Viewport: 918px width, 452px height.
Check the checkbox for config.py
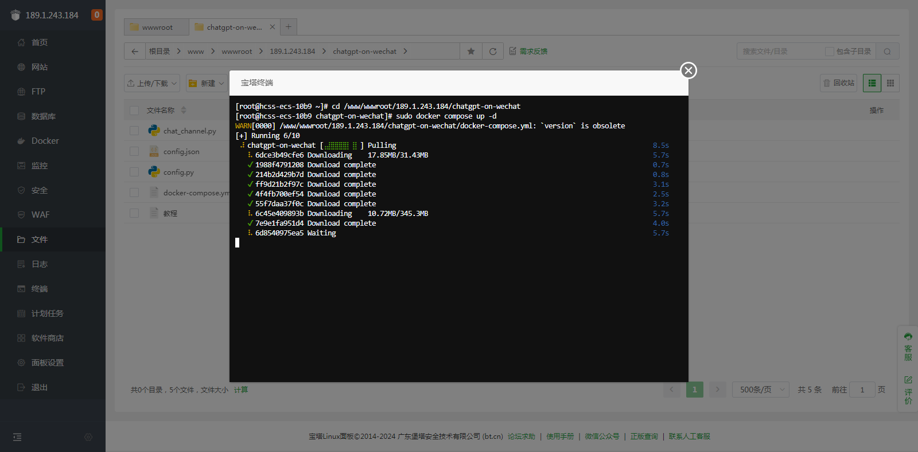pos(134,172)
